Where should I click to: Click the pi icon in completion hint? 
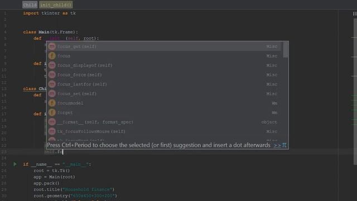click(x=284, y=145)
